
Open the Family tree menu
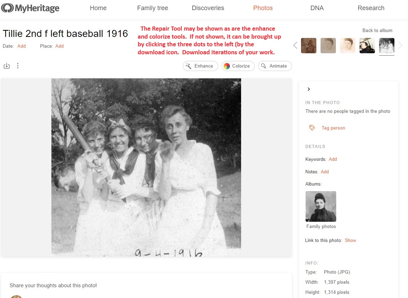(153, 8)
